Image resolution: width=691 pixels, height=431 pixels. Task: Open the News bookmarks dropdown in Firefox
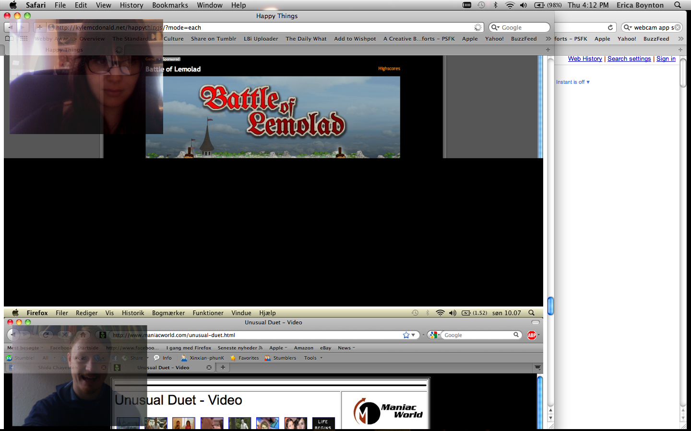click(x=346, y=348)
